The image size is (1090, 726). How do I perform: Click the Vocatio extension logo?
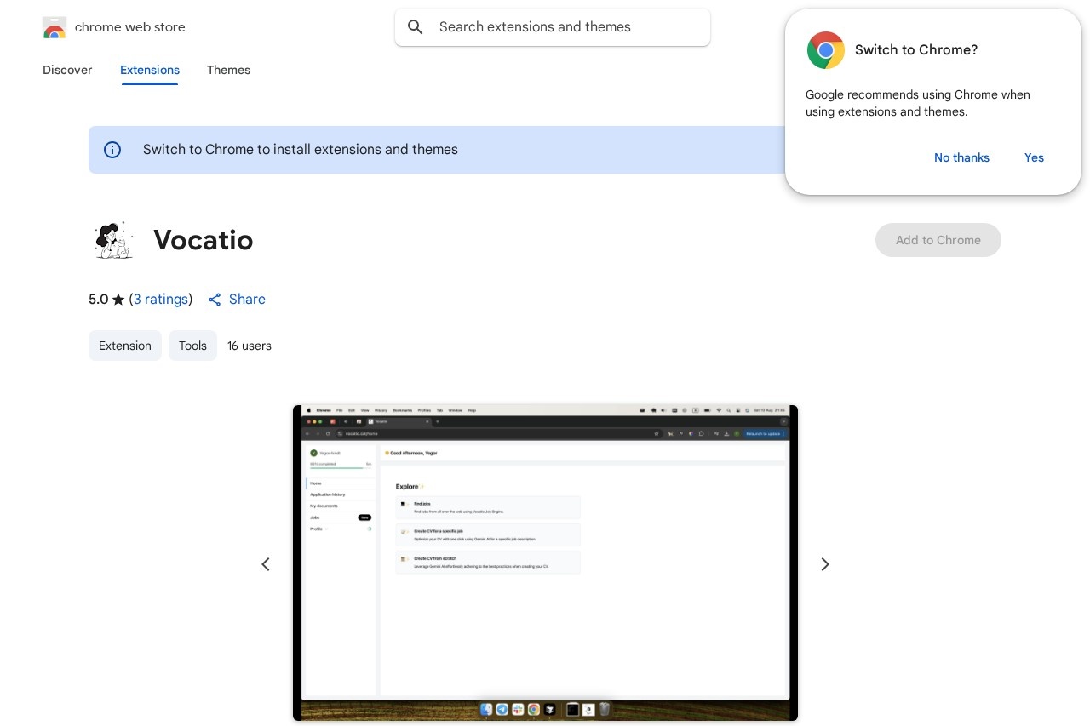pos(114,240)
